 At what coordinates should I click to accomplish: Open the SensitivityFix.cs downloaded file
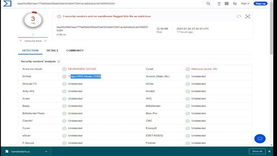click(x=20, y=152)
